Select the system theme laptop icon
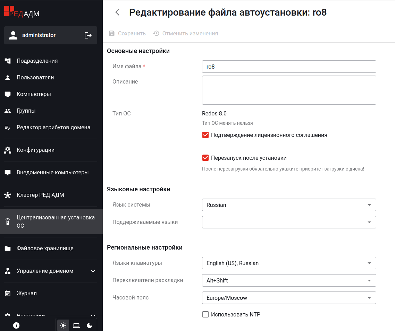 76,325
